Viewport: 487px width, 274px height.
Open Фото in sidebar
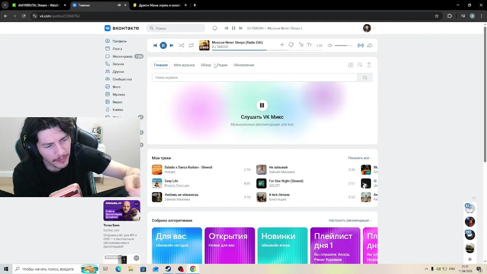[116, 87]
